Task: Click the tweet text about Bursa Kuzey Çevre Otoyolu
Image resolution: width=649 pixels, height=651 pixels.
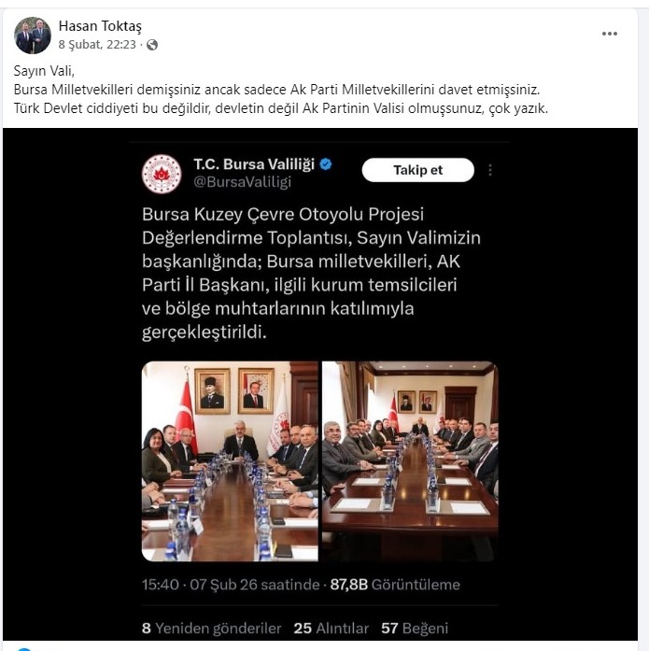Action: [311, 273]
